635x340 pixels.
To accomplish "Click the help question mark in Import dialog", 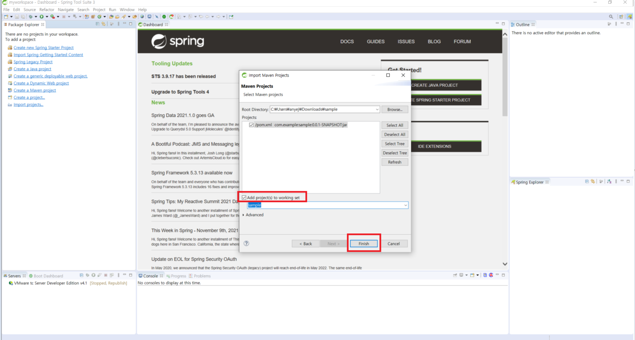I will [x=246, y=243].
